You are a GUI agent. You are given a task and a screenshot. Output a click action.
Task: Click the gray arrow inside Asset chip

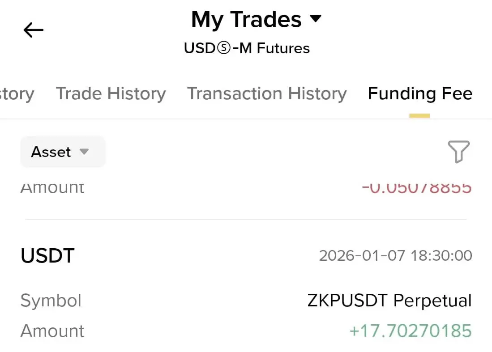coord(84,152)
